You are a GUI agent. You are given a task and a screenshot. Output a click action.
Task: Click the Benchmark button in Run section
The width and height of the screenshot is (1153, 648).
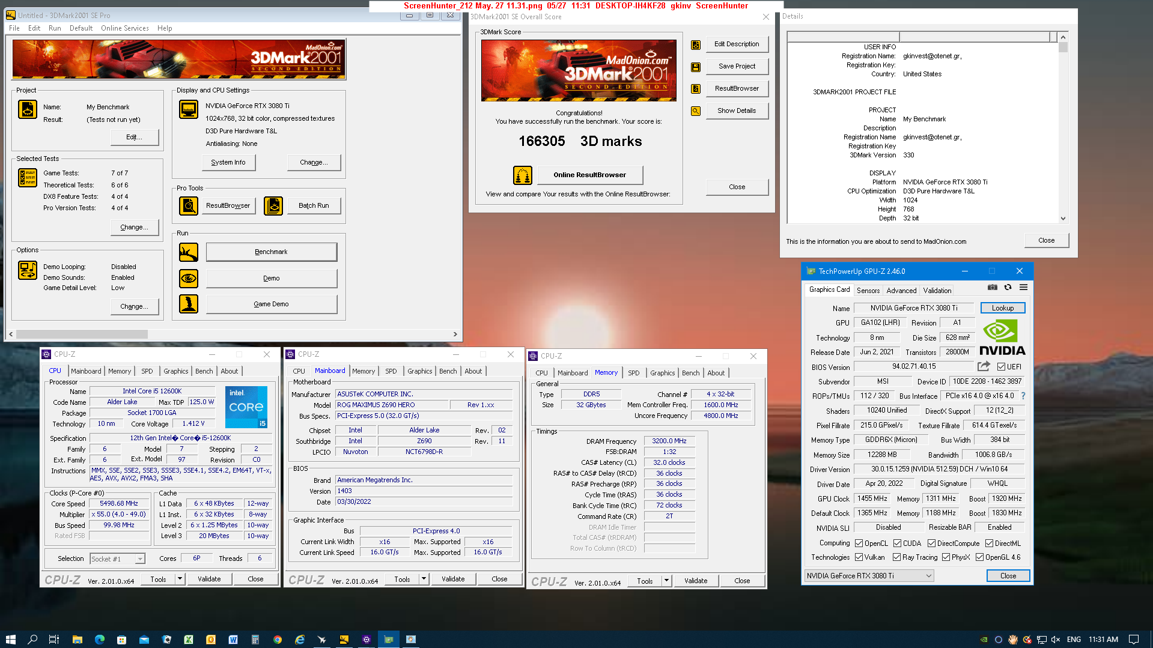pos(271,252)
